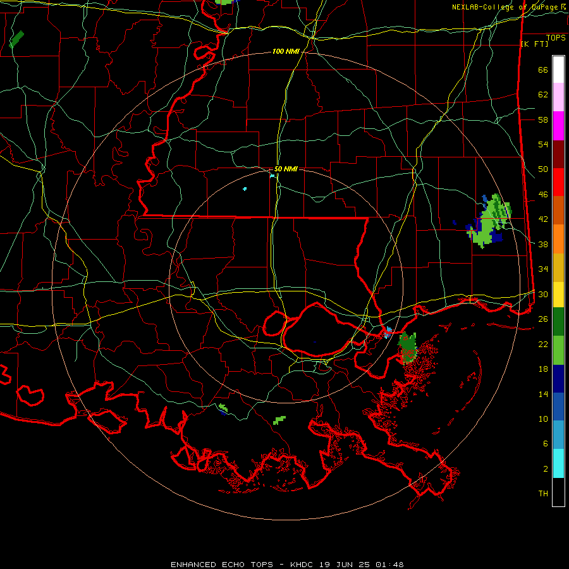The height and width of the screenshot is (569, 569).
Task: Click the legend value '42'
Action: [x=543, y=219]
